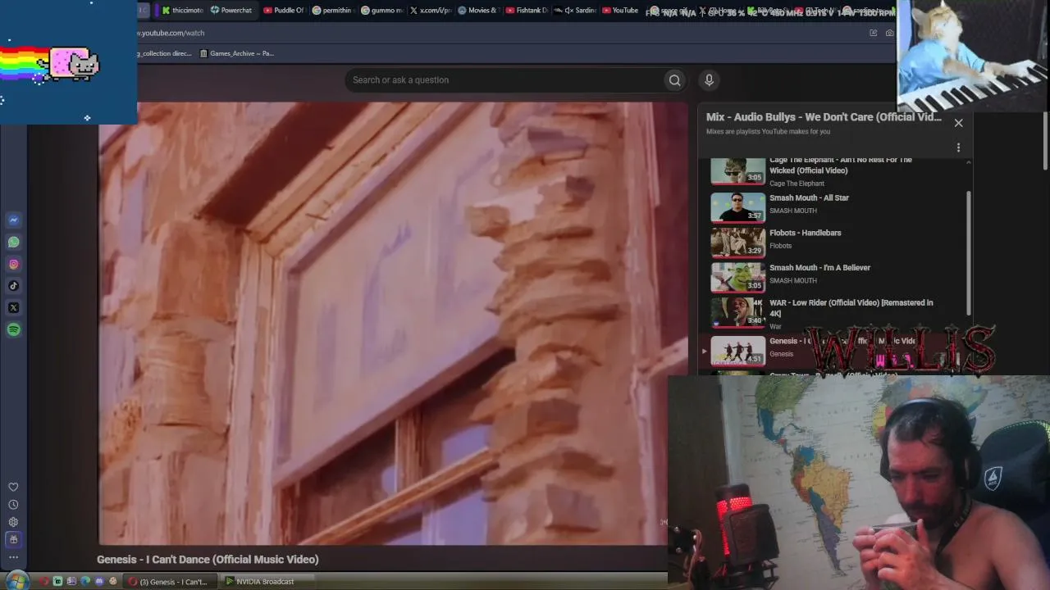Image resolution: width=1050 pixels, height=590 pixels.
Task: Switch to the Powerchat browser tab
Action: coord(231,11)
